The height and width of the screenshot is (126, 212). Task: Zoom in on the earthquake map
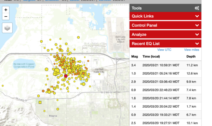[6, 10]
